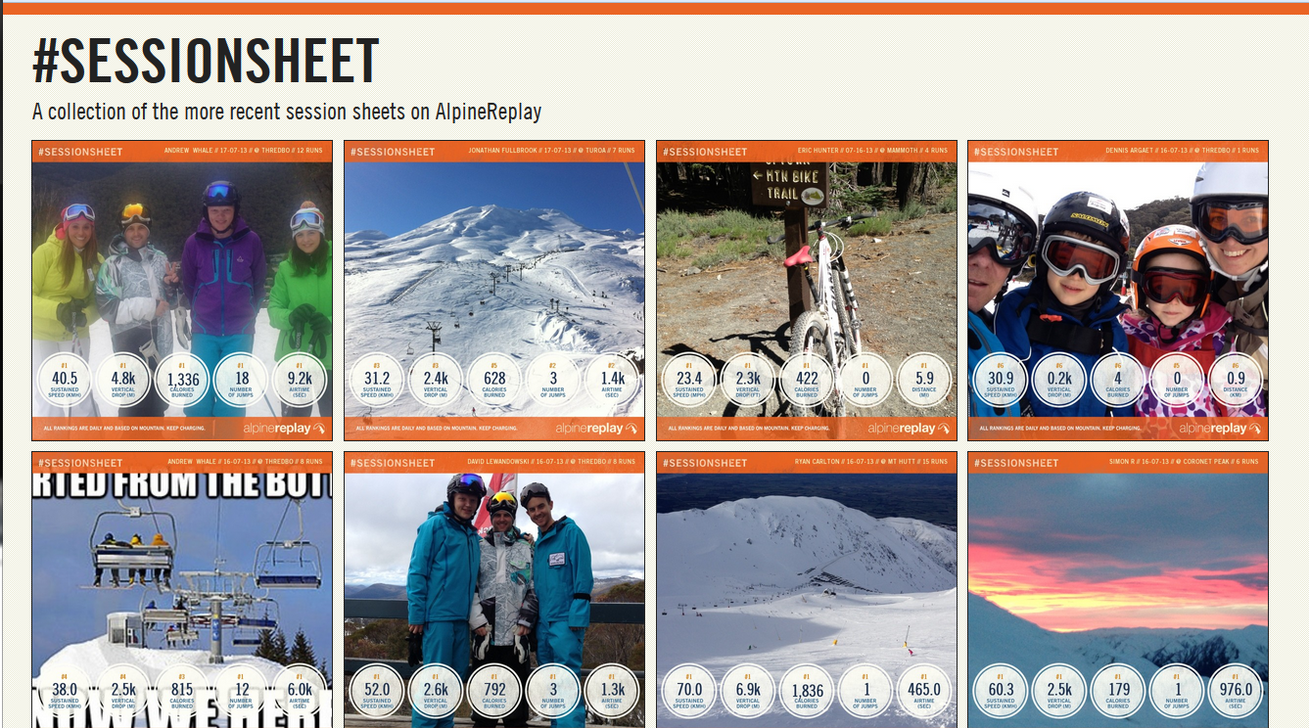Open Simon R's Coronet Peak sunset sheet
The width and height of the screenshot is (1309, 728).
(x=1118, y=590)
